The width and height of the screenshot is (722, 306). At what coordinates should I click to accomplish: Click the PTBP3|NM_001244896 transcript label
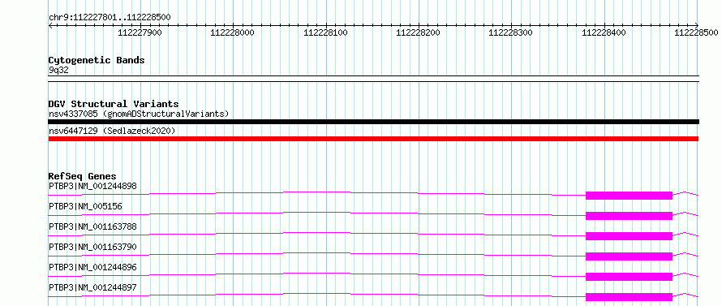coord(92,267)
